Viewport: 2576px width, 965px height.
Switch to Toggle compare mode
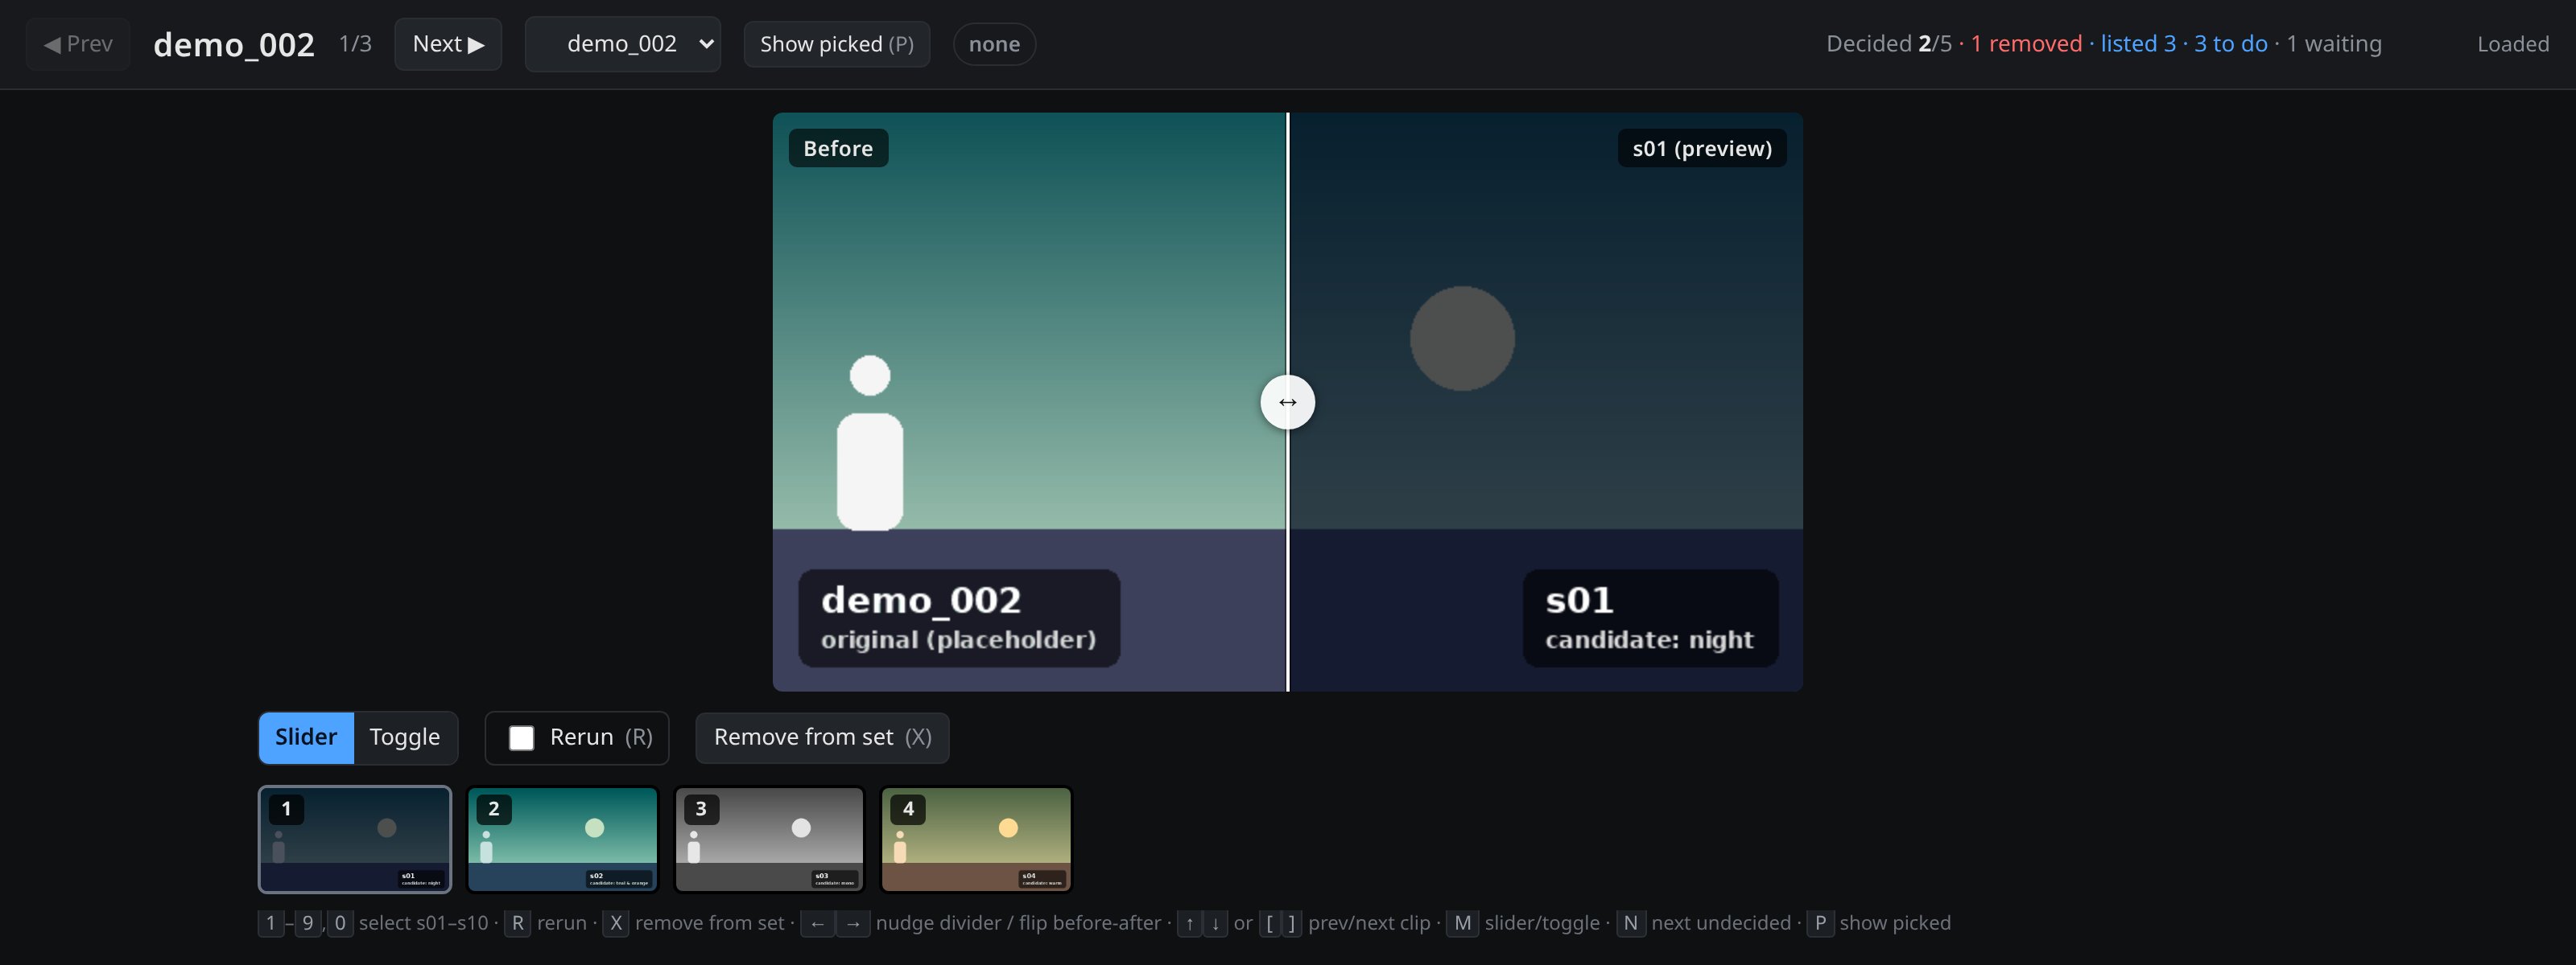tap(405, 737)
